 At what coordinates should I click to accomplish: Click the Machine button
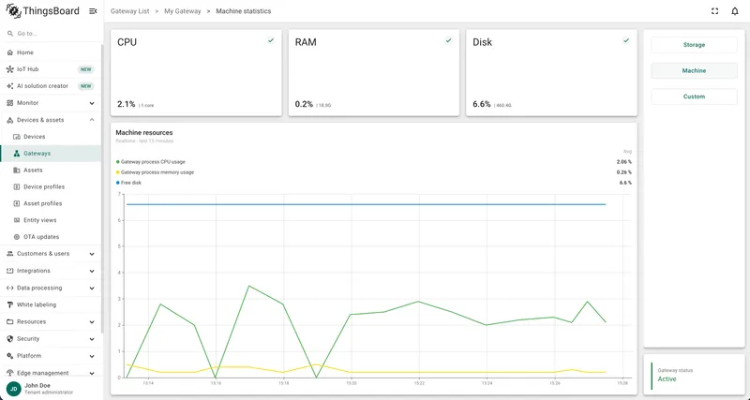[x=694, y=71]
